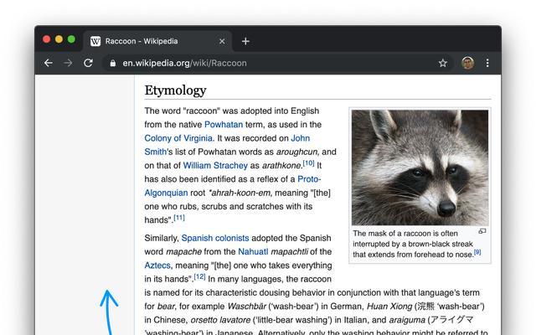Click the word Waschbär in the paragraph
This screenshot has width=536, height=335.
(246, 307)
